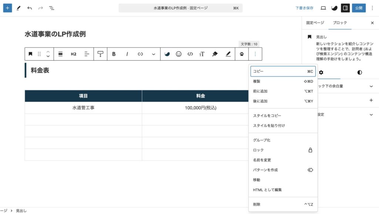Expand the 設定 panel chevron
379x214 pixels.
pyautogui.click(x=371, y=115)
